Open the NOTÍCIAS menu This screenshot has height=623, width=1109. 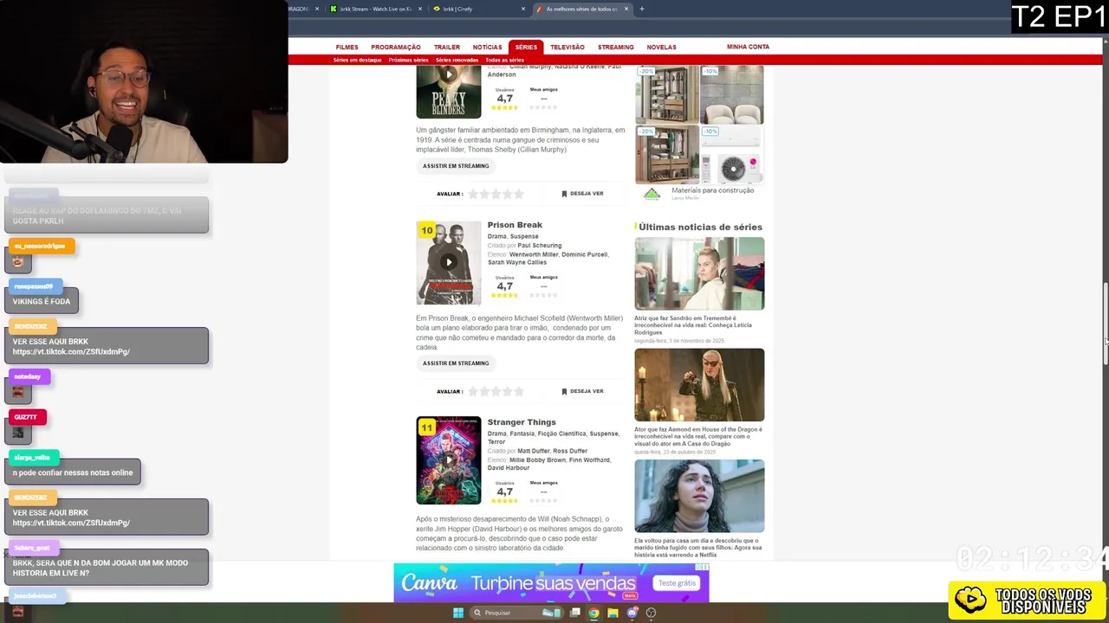pos(487,47)
